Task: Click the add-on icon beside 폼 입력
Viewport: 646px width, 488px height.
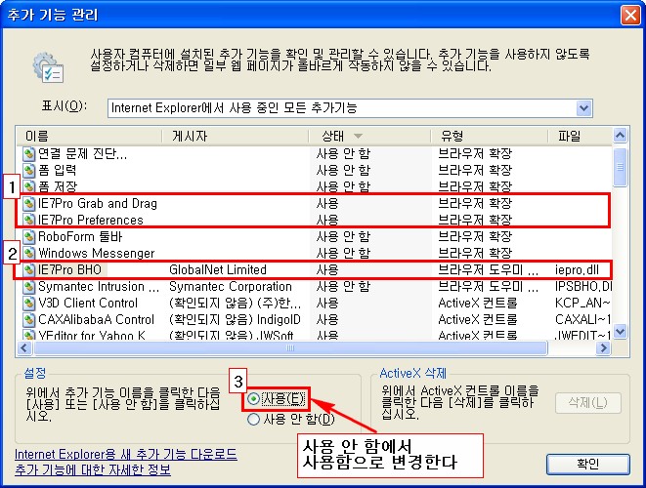Action: (29, 171)
